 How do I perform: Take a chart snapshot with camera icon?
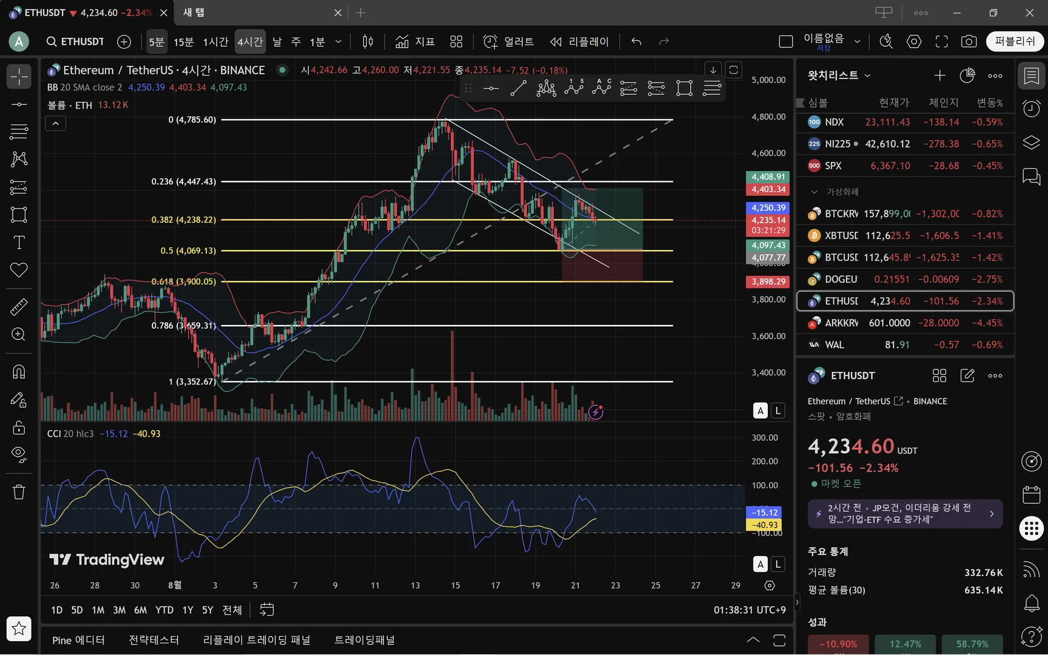coord(969,41)
